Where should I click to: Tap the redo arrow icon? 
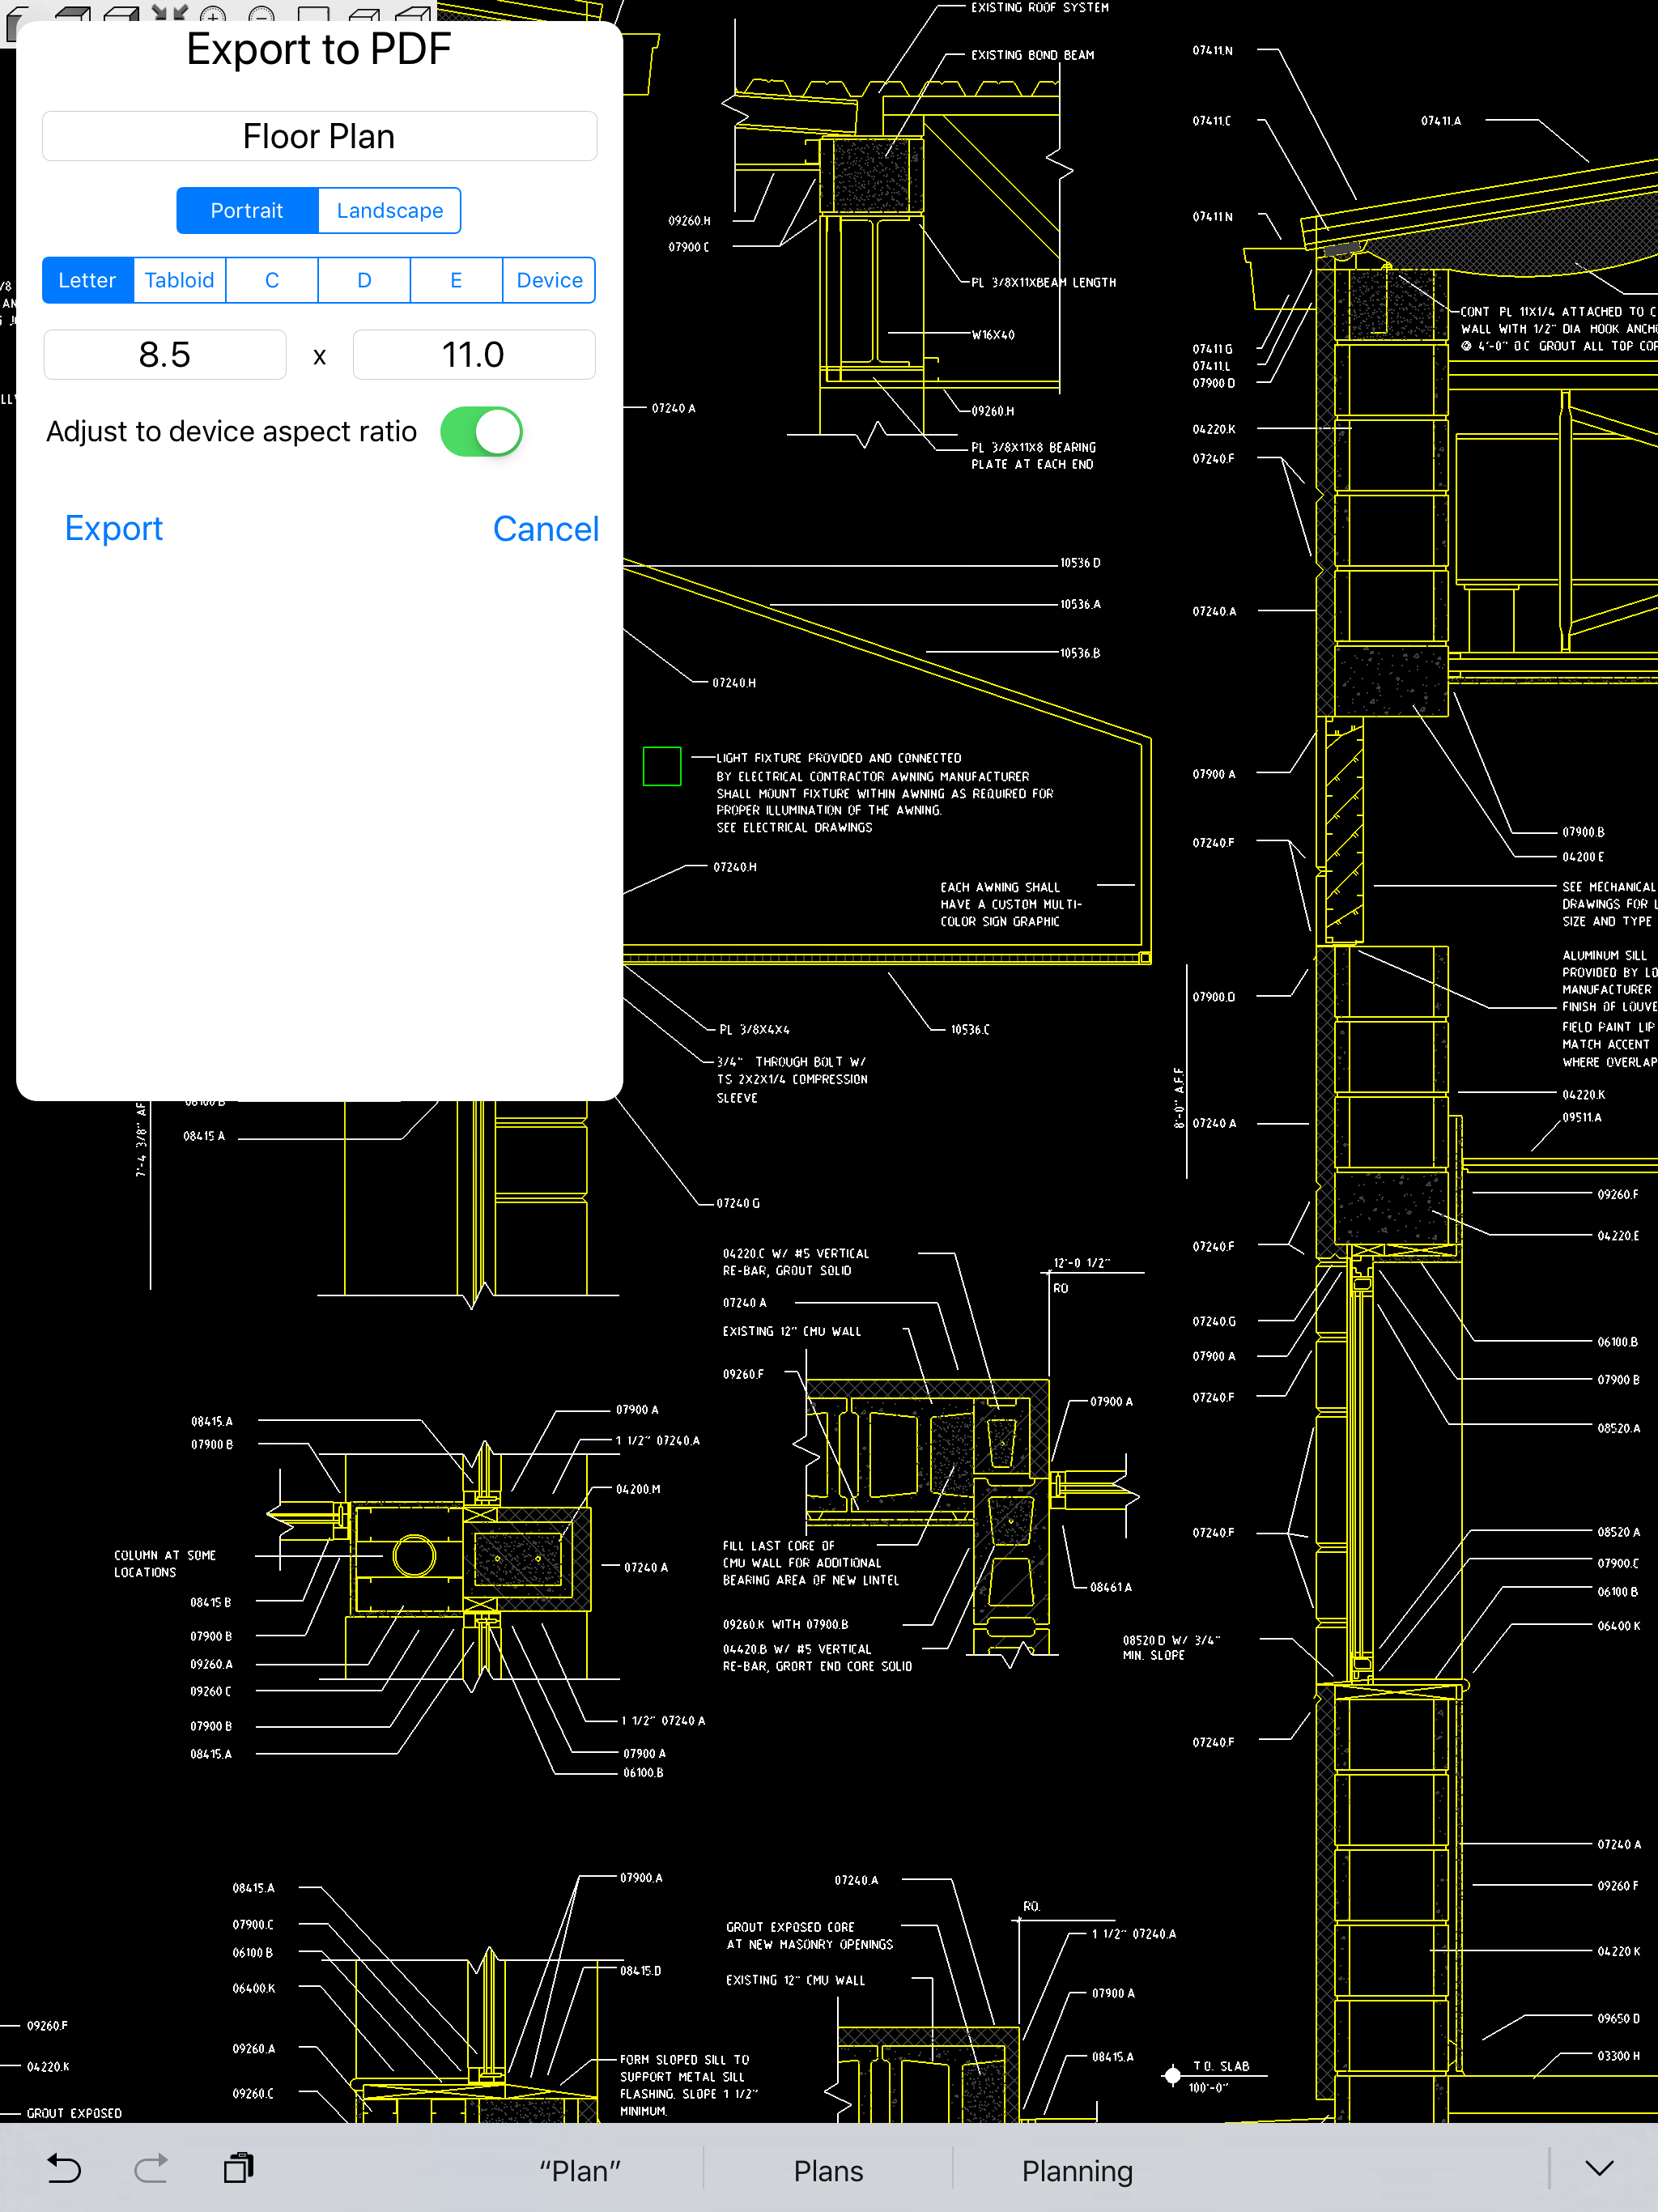[x=151, y=2168]
